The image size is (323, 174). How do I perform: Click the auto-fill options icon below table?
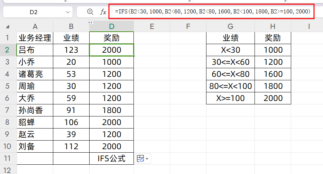[x=140, y=158]
